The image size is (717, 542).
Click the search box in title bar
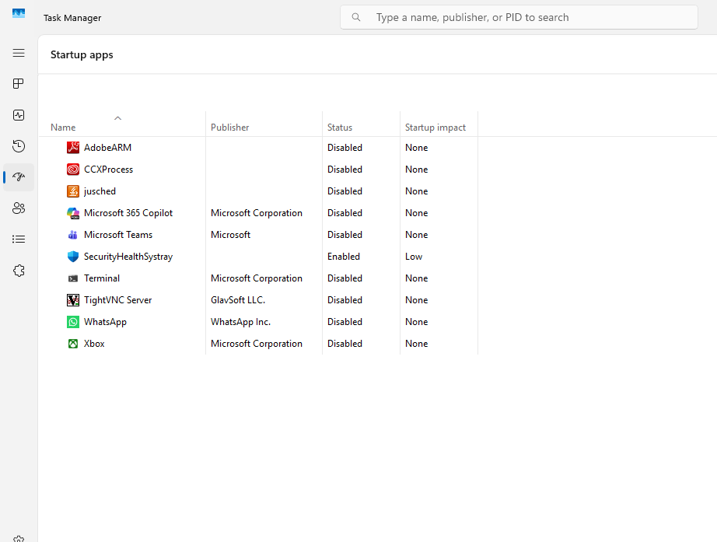[519, 17]
